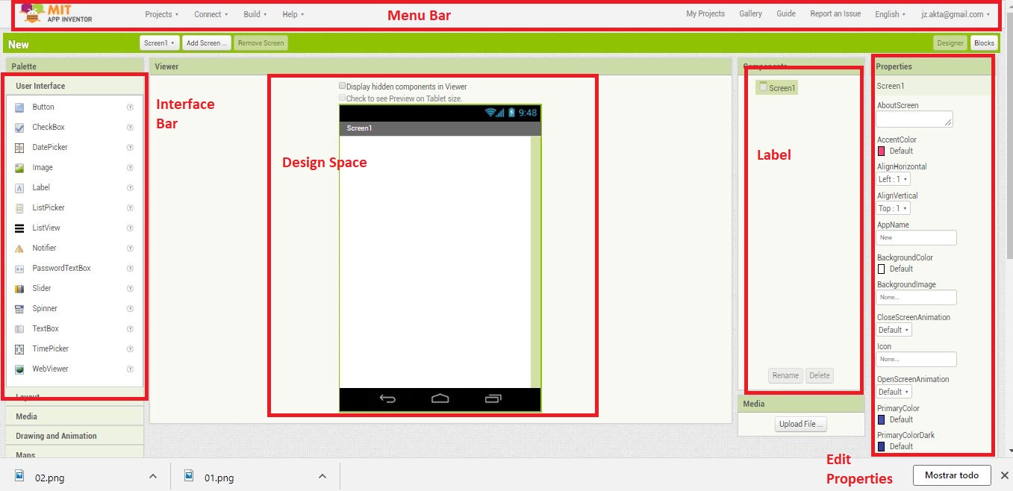Open CloseScreenAnimation Default dropdown
This screenshot has height=491, width=1013.
tap(894, 330)
